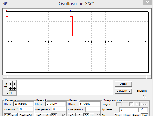Click the Канал A radio indicator
153x116 pixels.
(64, 115)
